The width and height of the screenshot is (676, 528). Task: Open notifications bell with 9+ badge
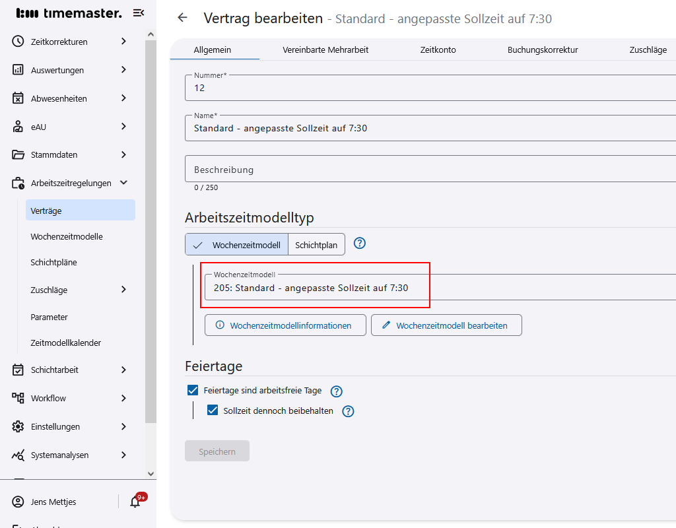tap(135, 502)
